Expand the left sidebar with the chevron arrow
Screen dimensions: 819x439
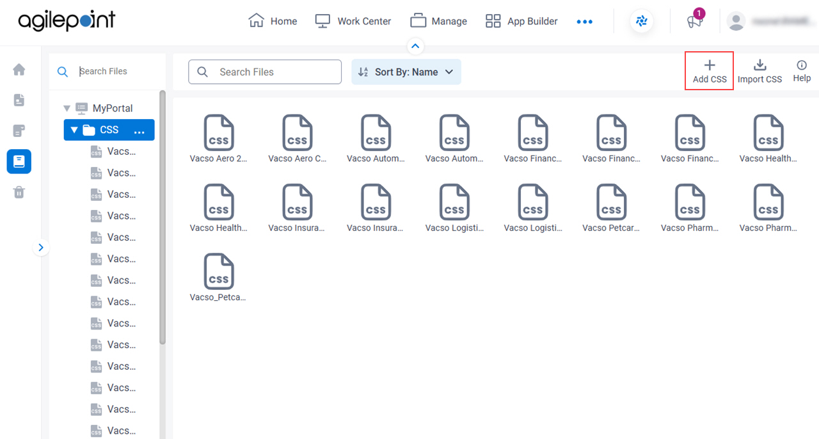[x=41, y=247]
